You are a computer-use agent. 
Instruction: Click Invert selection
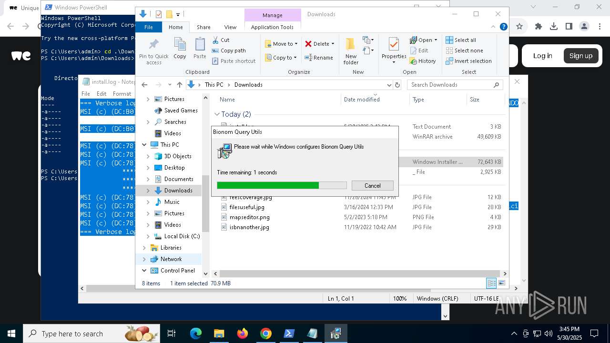click(x=468, y=61)
